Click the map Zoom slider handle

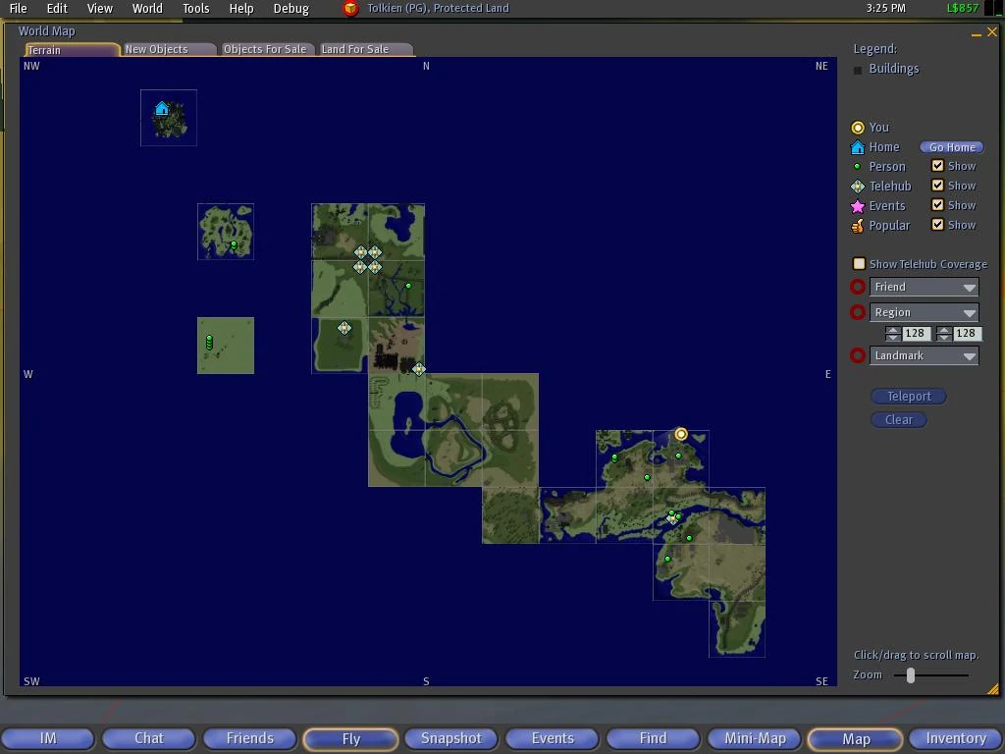(x=910, y=674)
